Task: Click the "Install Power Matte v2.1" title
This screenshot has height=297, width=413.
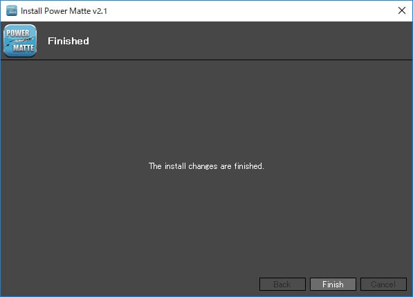Action: point(64,11)
